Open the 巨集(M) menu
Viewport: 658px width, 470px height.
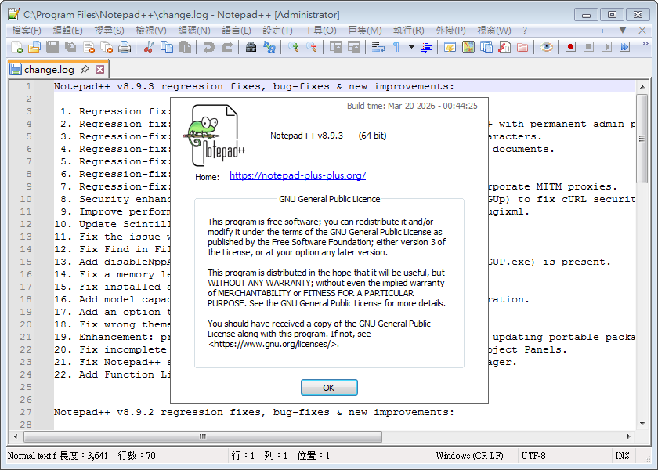[x=365, y=31]
